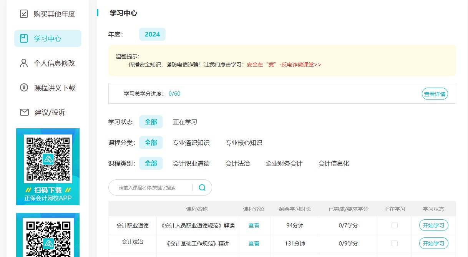Select the 企业财务会计 course type
The image size is (468, 257).
284,163
